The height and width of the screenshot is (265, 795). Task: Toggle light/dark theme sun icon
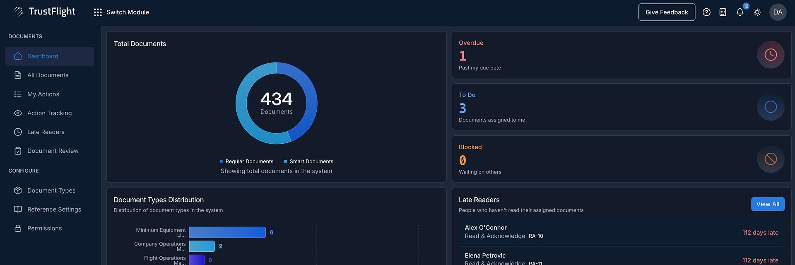[757, 12]
